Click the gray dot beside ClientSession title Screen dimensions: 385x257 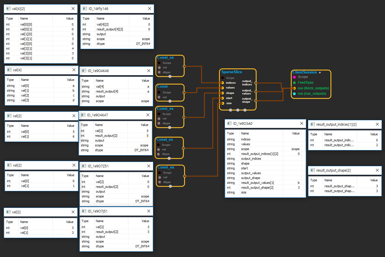coord(320,73)
